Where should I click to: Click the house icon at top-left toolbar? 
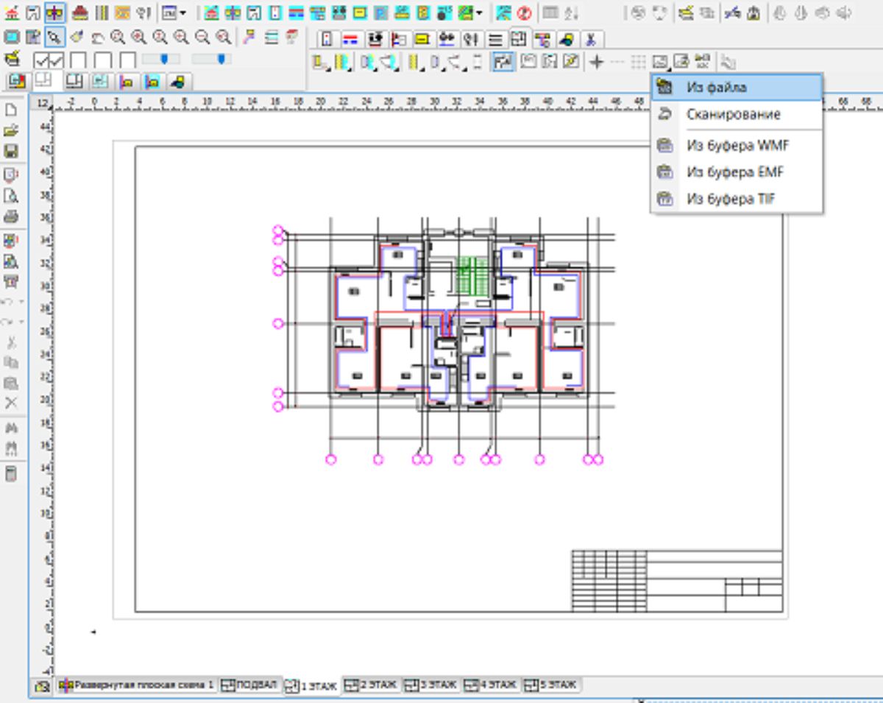click(x=12, y=13)
